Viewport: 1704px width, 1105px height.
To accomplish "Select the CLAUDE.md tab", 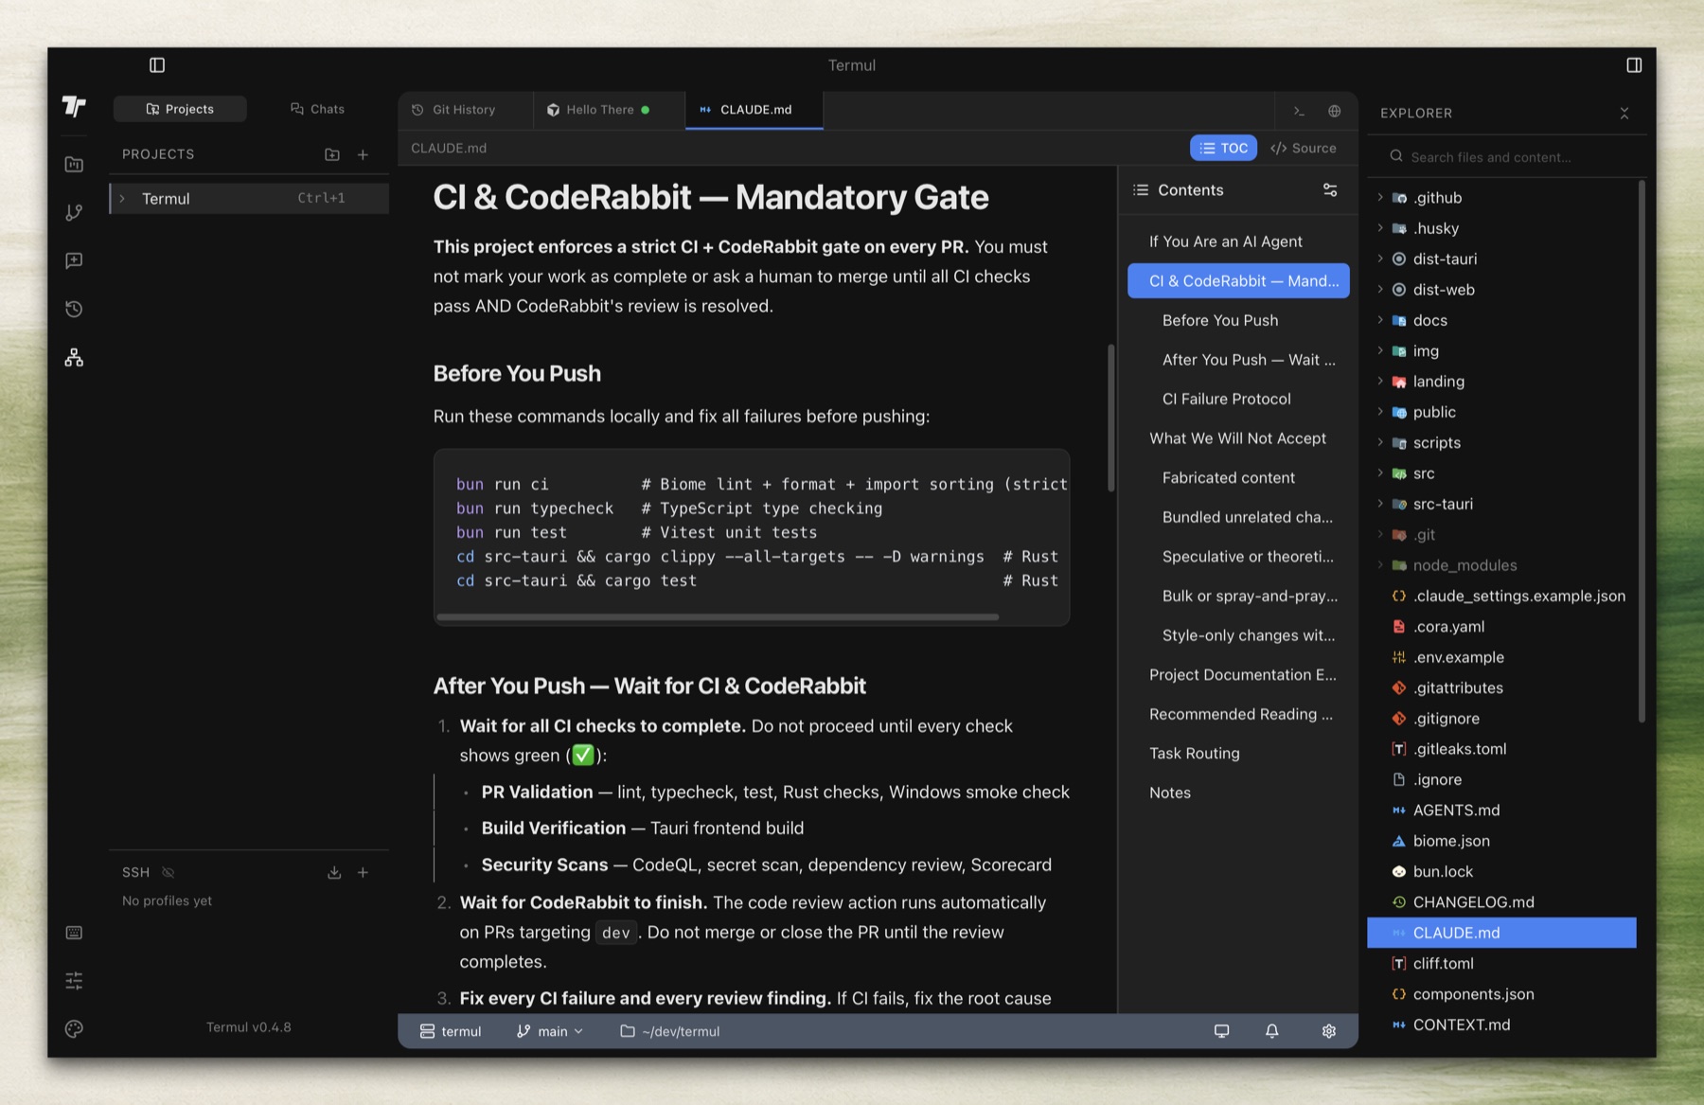I will pos(754,110).
